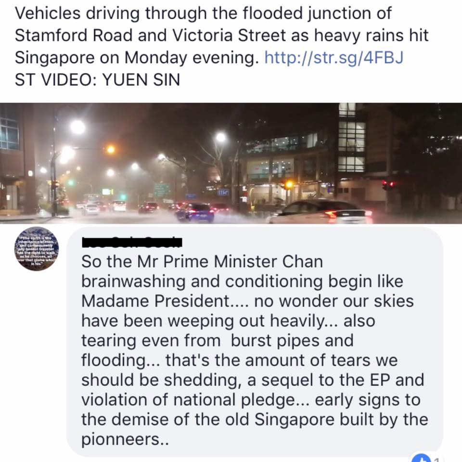Tap the blue car splashing through floodwater
Image resolution: width=462 pixels, height=462 pixels.
(196, 212)
